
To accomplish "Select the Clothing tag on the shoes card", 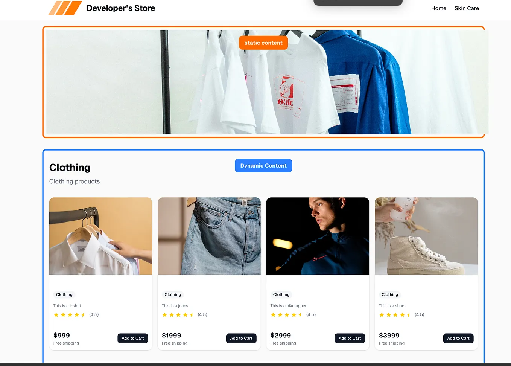I will pos(389,294).
